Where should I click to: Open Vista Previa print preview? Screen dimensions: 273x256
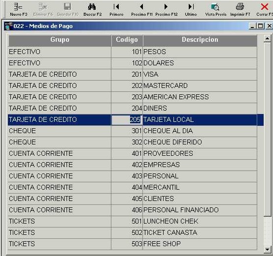click(x=215, y=7)
